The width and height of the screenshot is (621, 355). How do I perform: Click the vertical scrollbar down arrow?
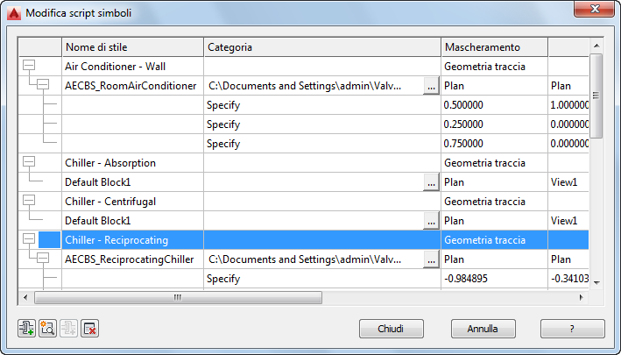[x=596, y=282]
